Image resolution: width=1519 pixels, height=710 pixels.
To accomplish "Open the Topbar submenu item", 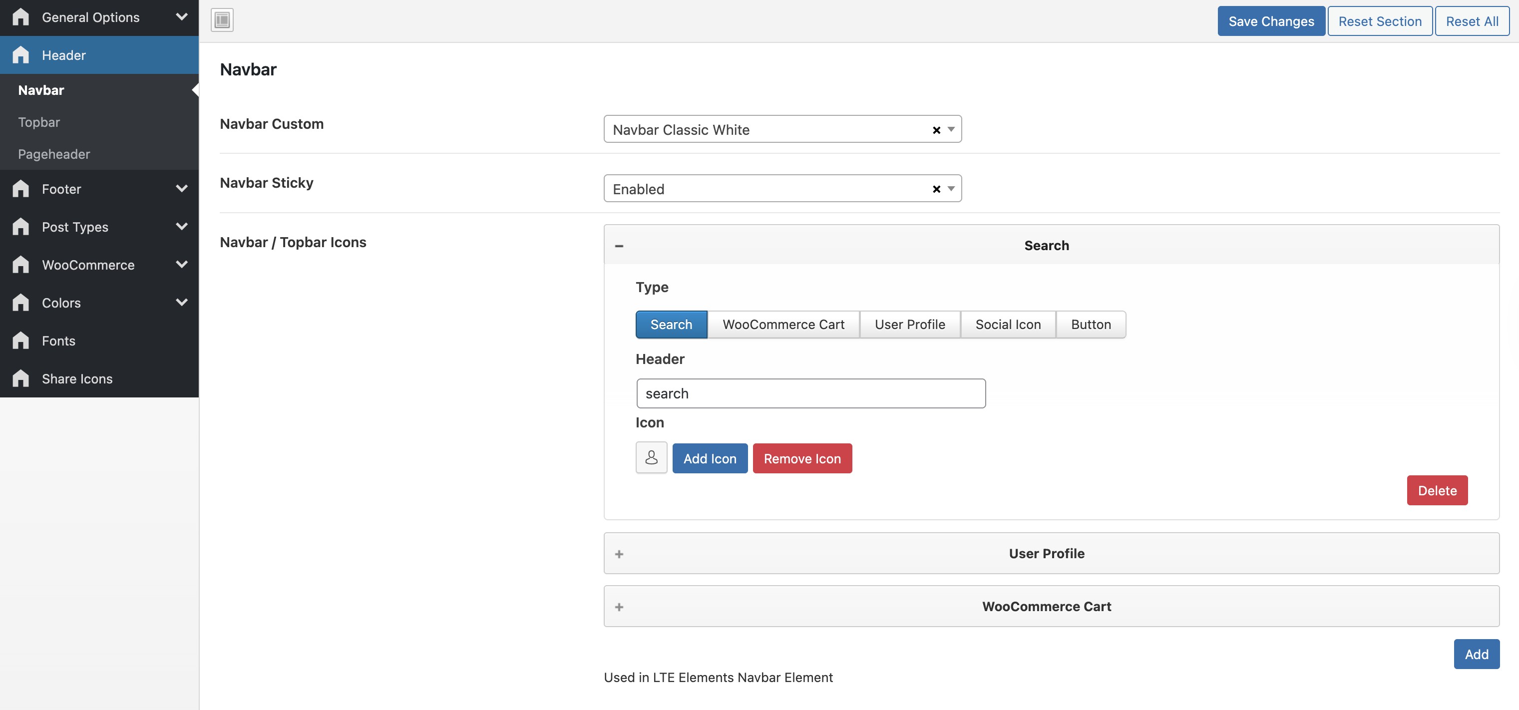I will click(39, 122).
